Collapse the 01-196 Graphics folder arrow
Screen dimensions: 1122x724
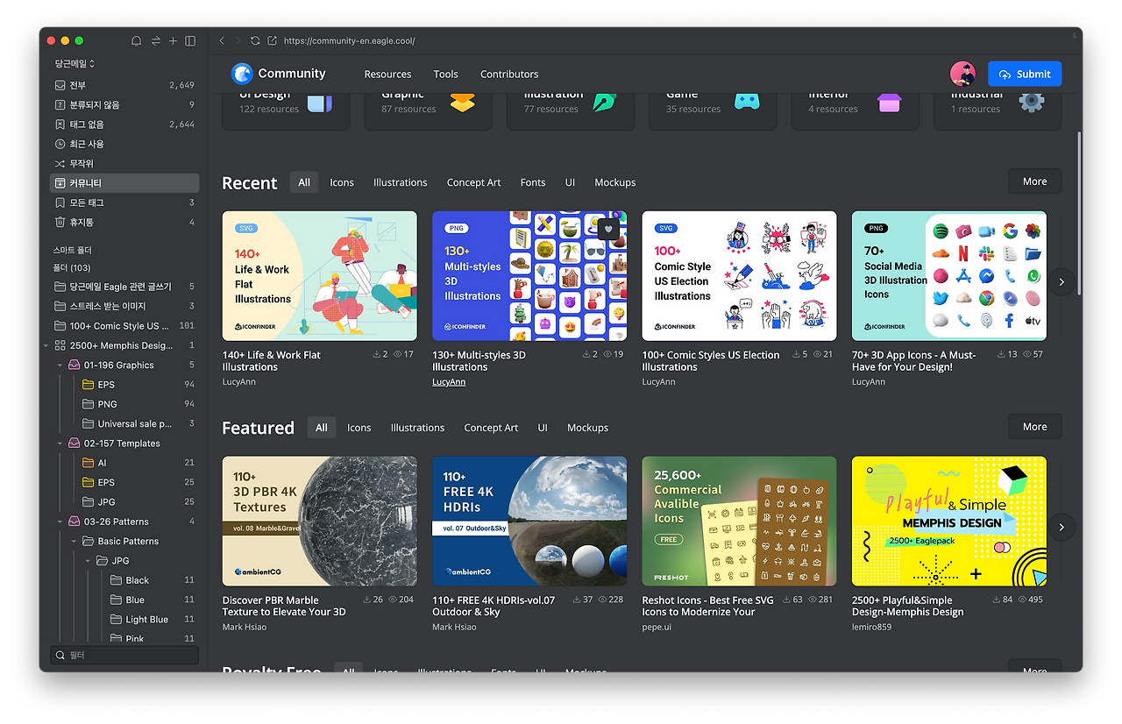(x=60, y=366)
